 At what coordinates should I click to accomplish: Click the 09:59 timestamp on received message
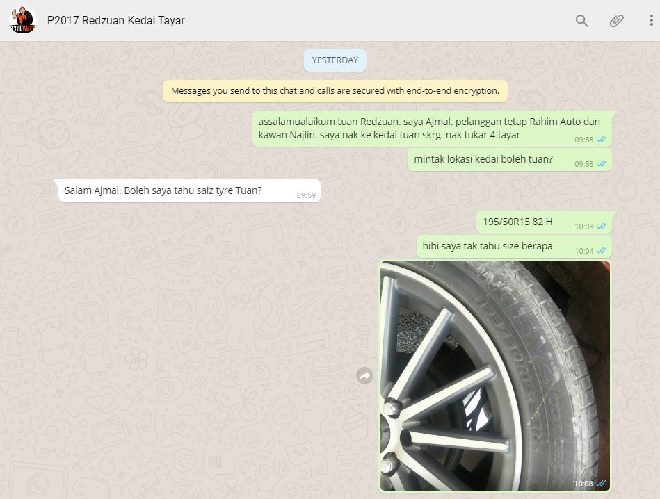[x=306, y=195]
